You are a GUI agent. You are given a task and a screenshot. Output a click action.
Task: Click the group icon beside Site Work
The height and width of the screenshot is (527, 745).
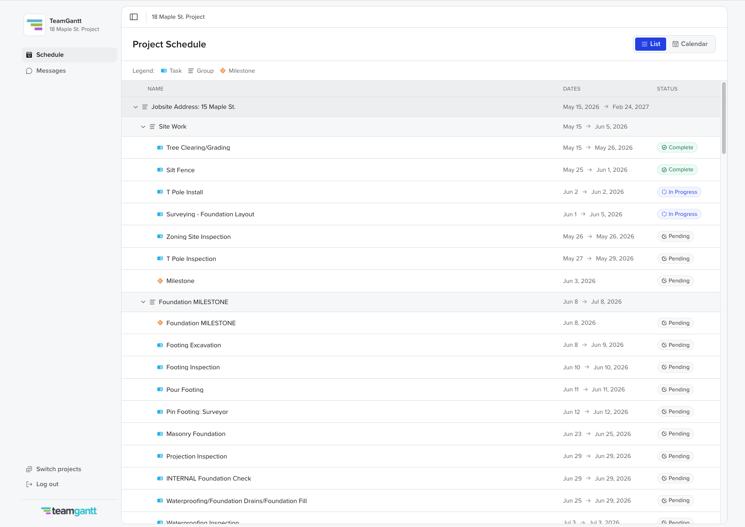point(152,127)
